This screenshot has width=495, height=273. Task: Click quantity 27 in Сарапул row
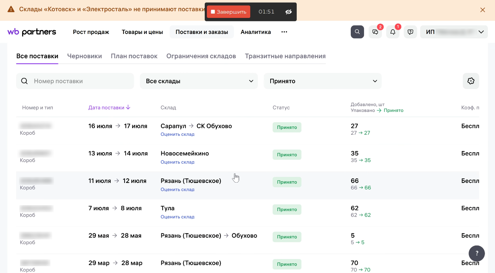click(354, 126)
